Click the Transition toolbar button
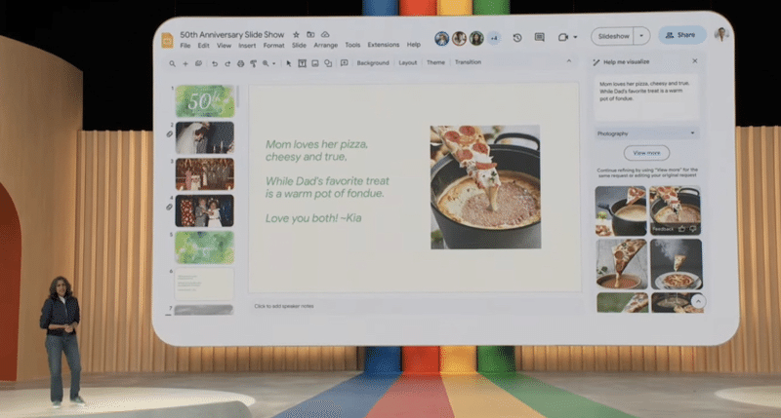781x418 pixels. coord(468,62)
